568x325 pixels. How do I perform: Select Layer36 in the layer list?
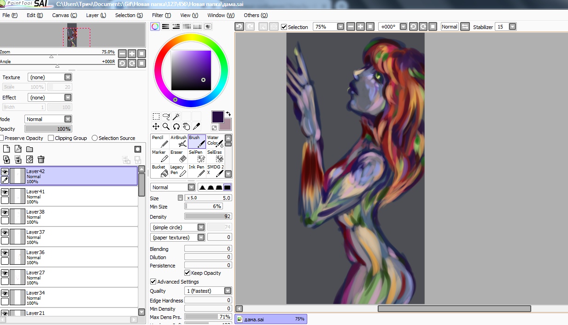click(69, 257)
